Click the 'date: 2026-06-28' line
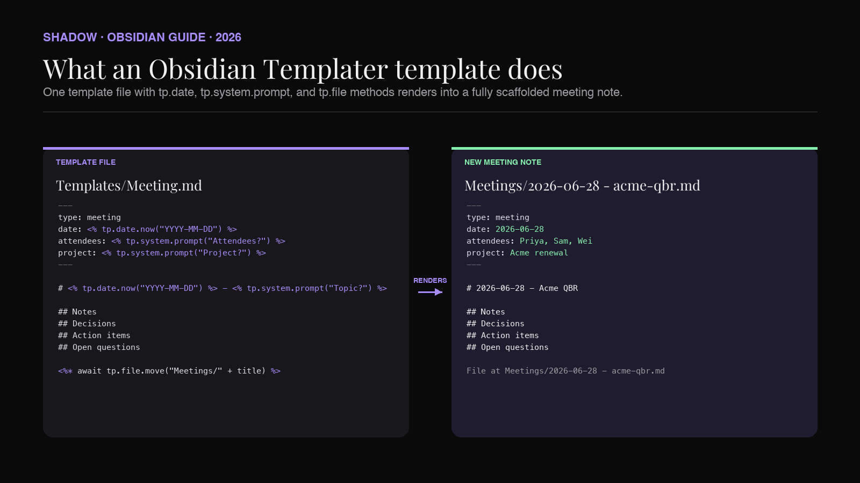The height and width of the screenshot is (483, 860). tap(505, 229)
